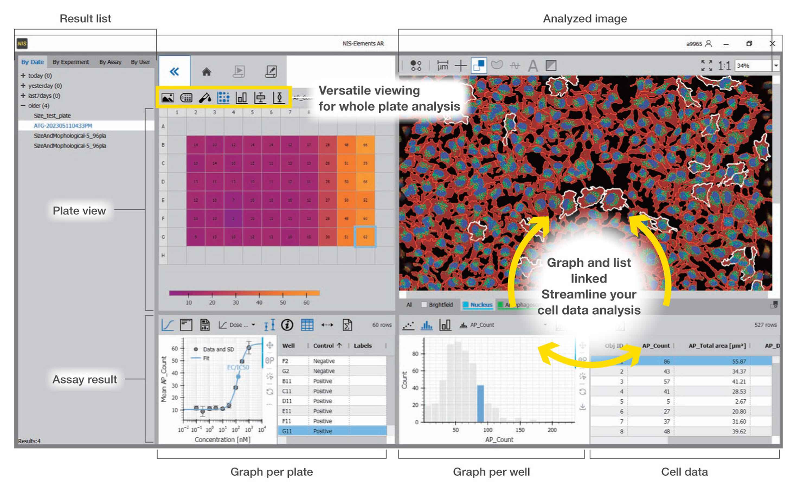
Task: Select the summation export icon
Action: click(348, 325)
